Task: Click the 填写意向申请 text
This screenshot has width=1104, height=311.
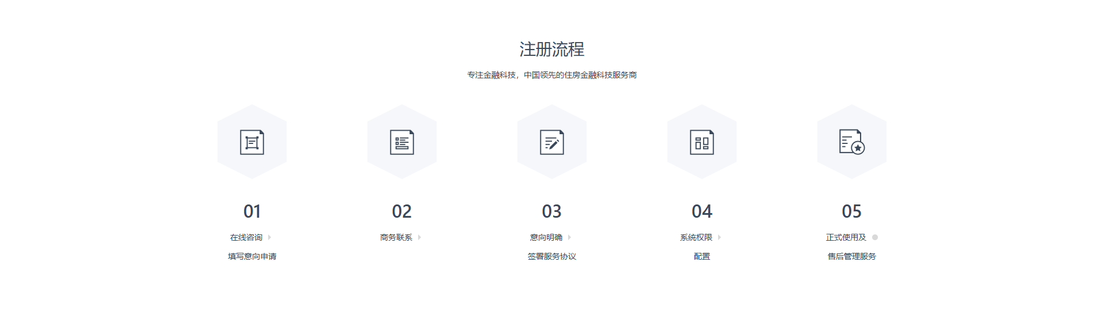Action: (252, 256)
